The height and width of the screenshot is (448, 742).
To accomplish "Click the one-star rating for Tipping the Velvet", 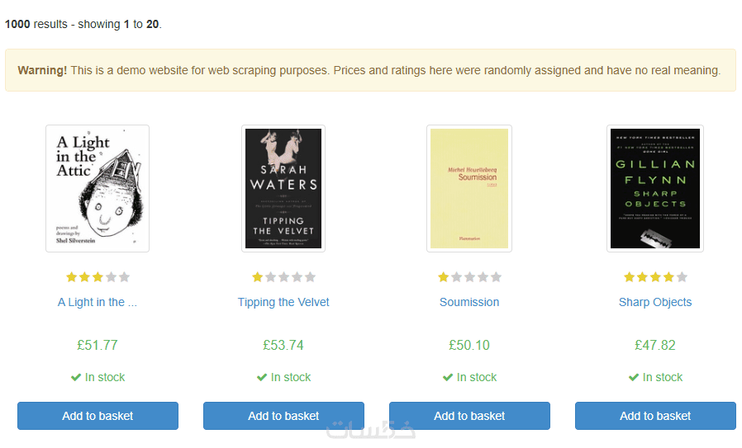I will coord(283,277).
